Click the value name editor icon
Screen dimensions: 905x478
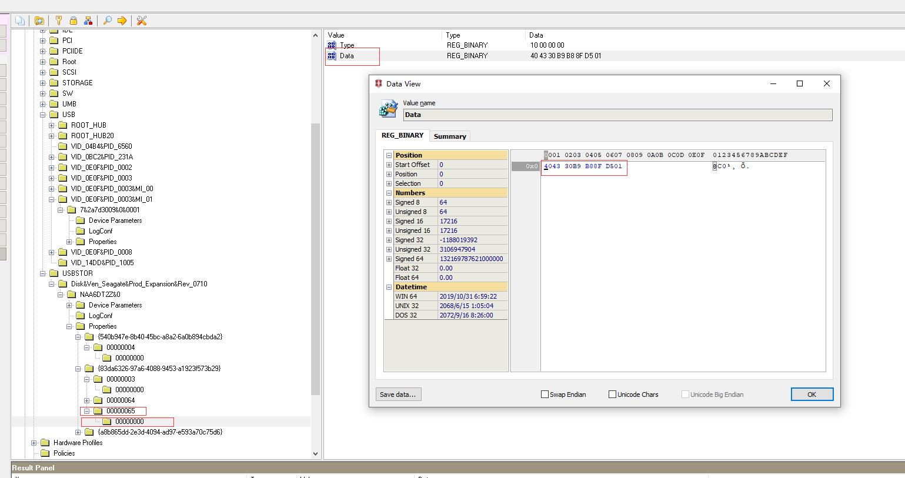(x=389, y=109)
